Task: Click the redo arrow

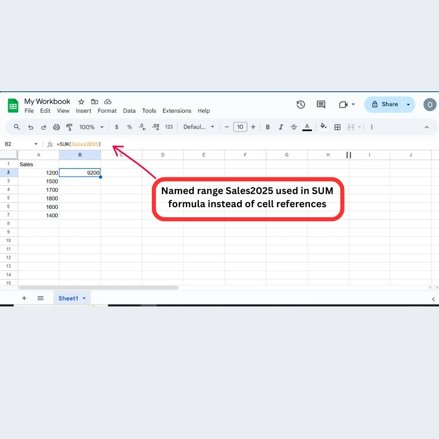Action: [x=43, y=127]
